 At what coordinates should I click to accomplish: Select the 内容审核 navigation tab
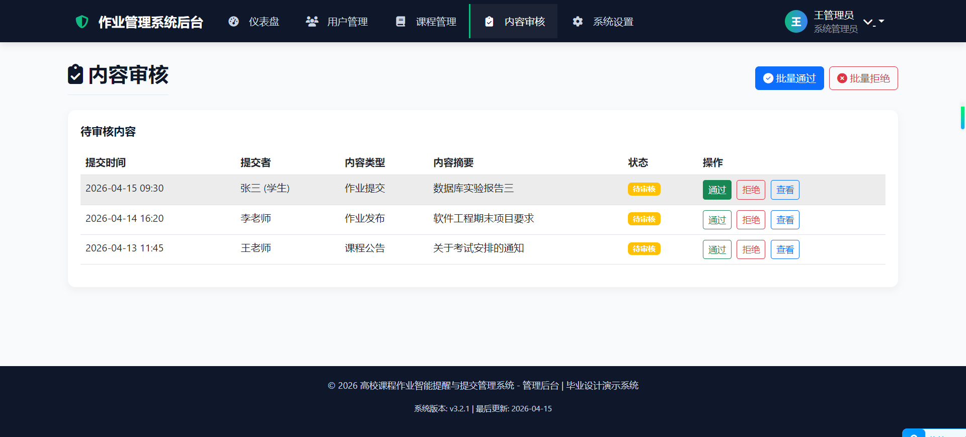[514, 22]
